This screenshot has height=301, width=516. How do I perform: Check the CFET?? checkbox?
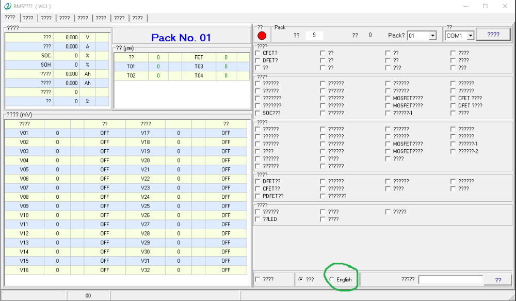(x=257, y=189)
